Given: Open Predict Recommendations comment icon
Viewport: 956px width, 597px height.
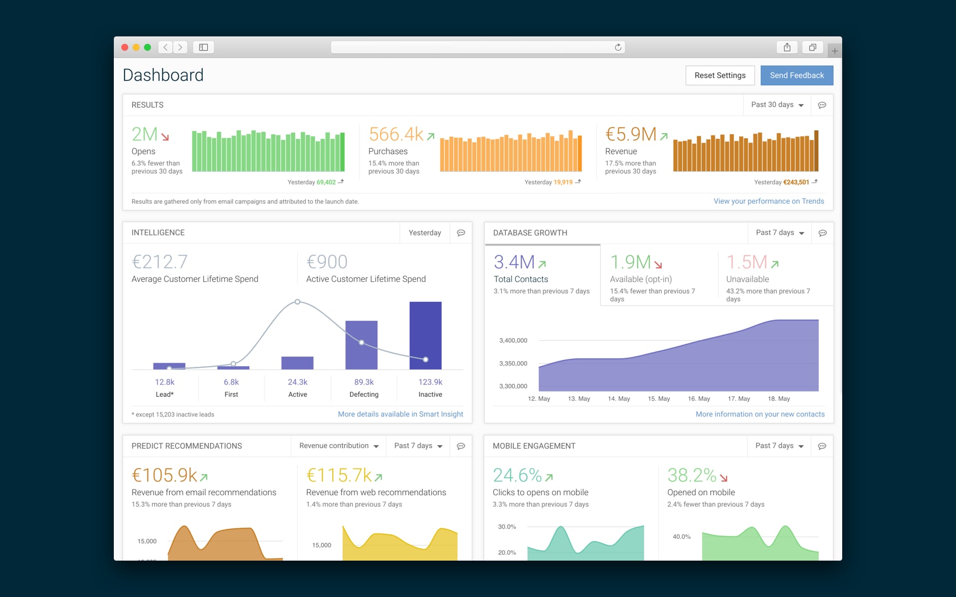Looking at the screenshot, I should pyautogui.click(x=461, y=446).
